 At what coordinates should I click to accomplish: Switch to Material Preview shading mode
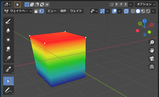pyautogui.click(x=143, y=11)
